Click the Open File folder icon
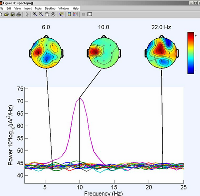This screenshot has height=196, width=200. [6, 14]
